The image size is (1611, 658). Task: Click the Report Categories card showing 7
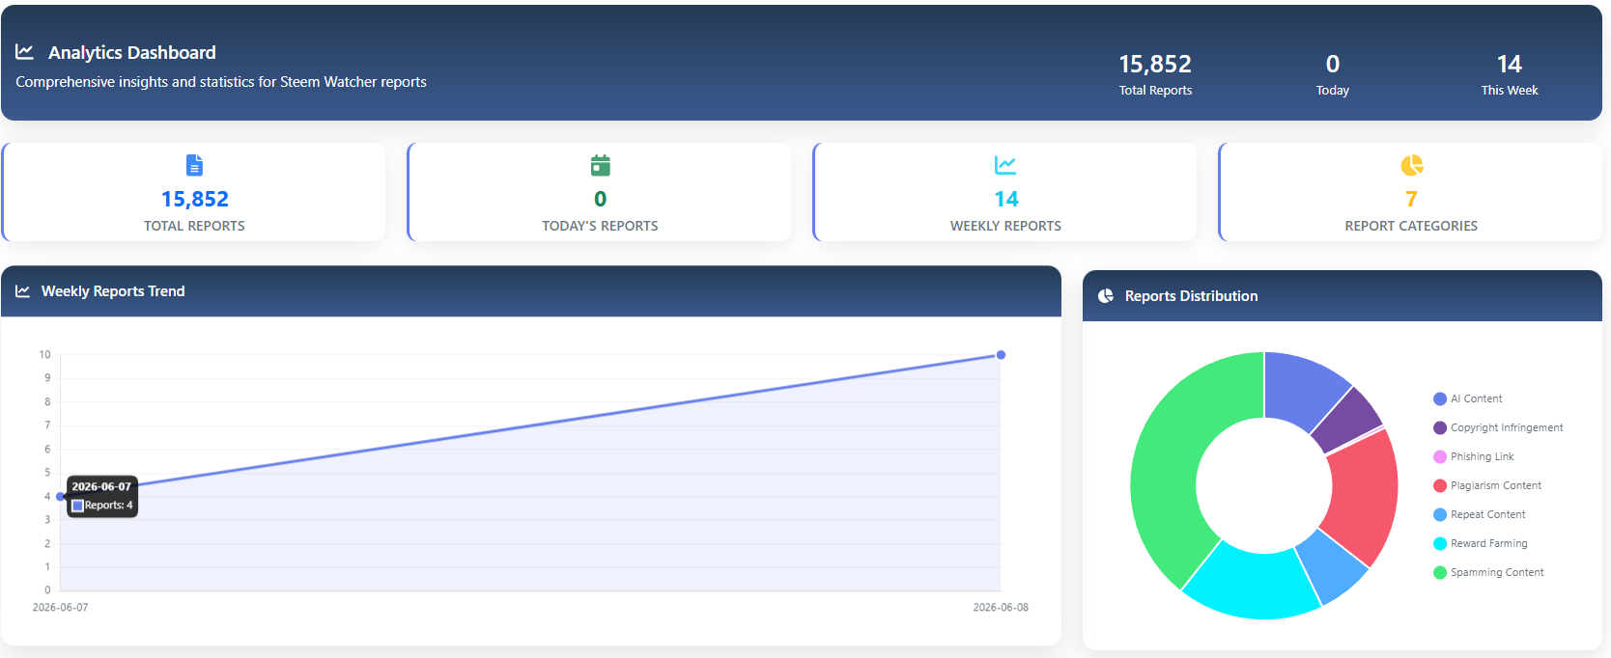click(1411, 192)
